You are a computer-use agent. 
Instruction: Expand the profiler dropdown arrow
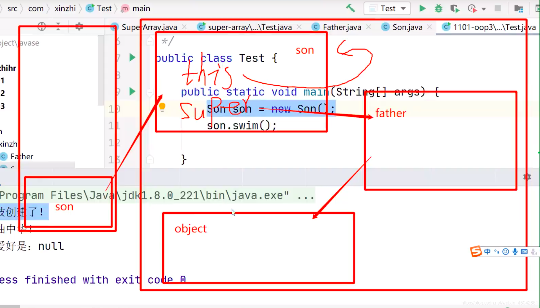(x=484, y=9)
